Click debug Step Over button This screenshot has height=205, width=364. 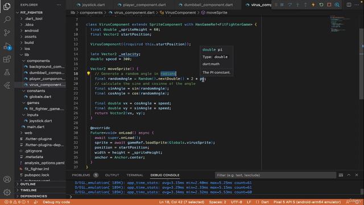click(290, 5)
